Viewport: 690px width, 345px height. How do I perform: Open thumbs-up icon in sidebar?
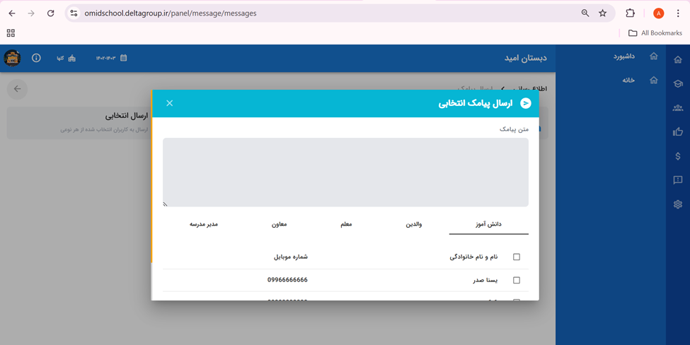(x=678, y=131)
